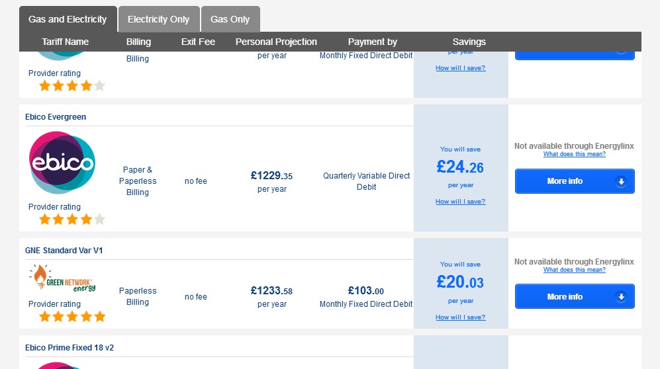Switch to the Gas Only tab
The width and height of the screenshot is (660, 369).
230,19
